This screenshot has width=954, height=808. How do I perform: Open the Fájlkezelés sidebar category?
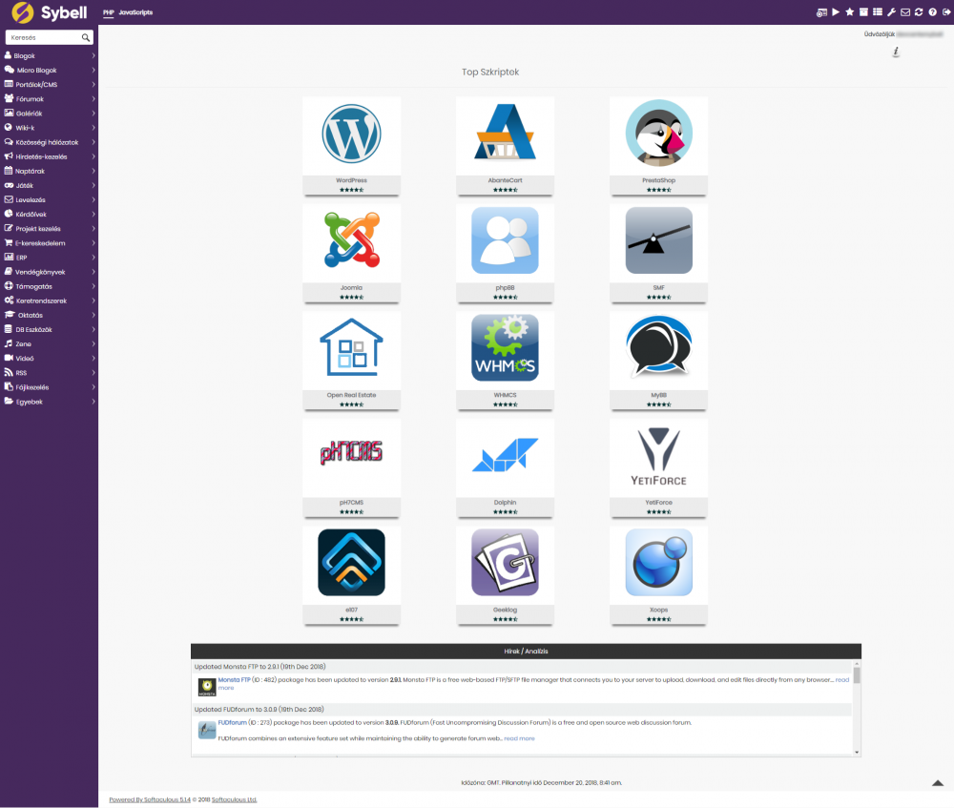tap(49, 387)
